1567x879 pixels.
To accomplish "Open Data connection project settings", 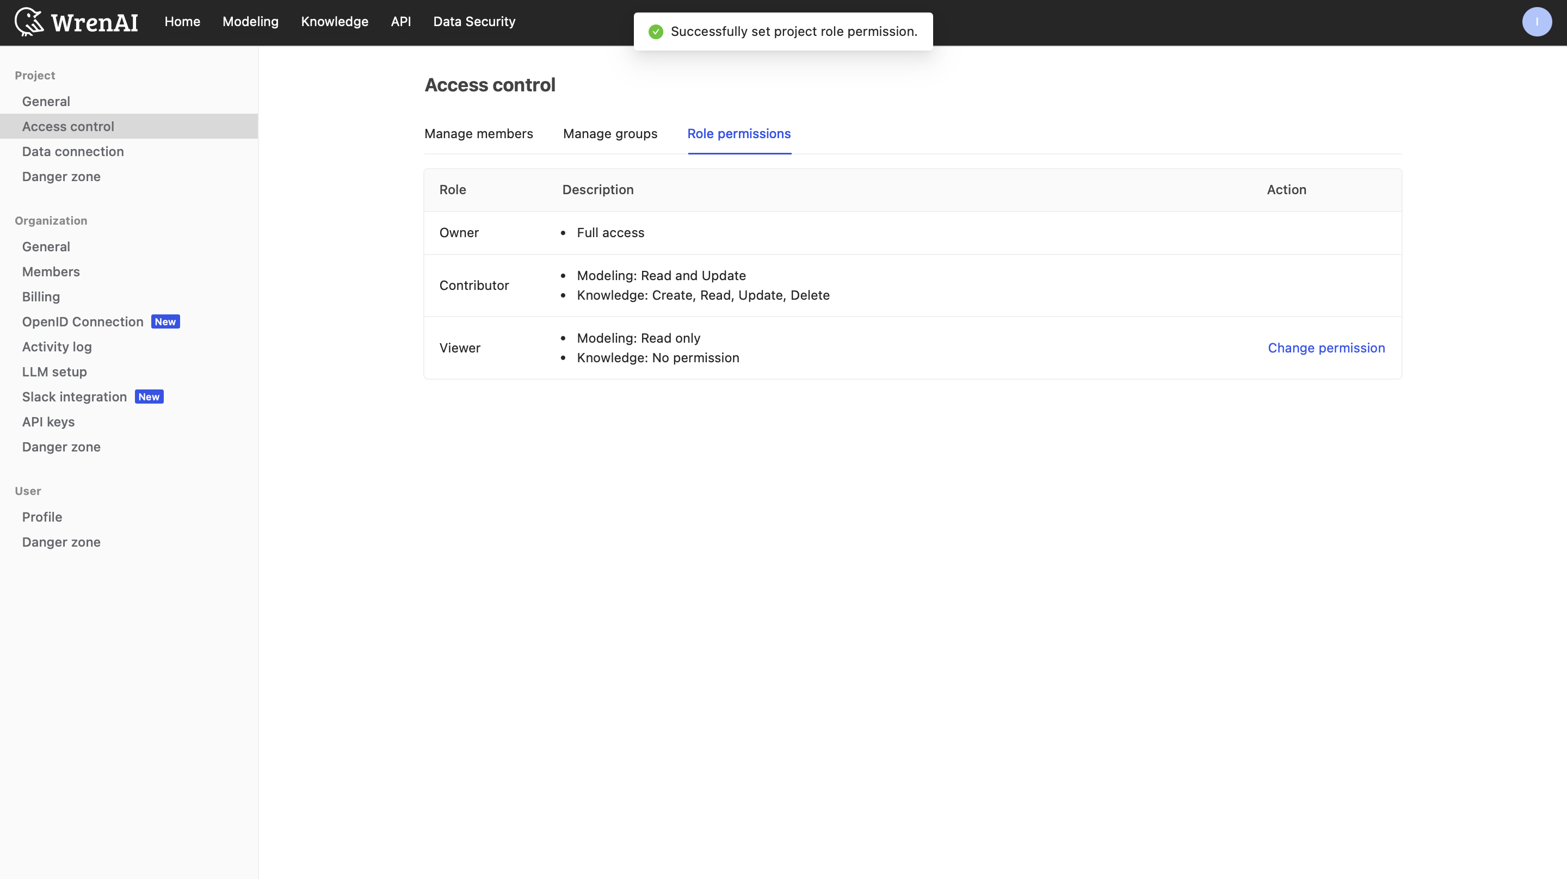I will [72, 151].
